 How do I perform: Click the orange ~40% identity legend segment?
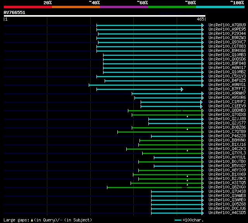pos(76,7)
